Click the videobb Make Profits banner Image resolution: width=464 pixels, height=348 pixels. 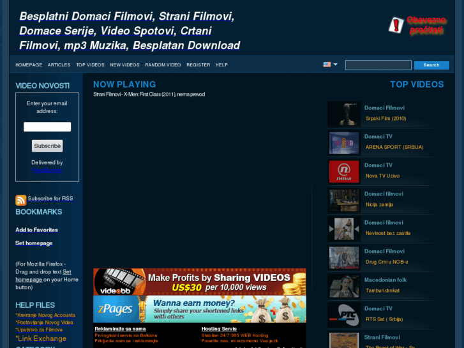pyautogui.click(x=200, y=282)
